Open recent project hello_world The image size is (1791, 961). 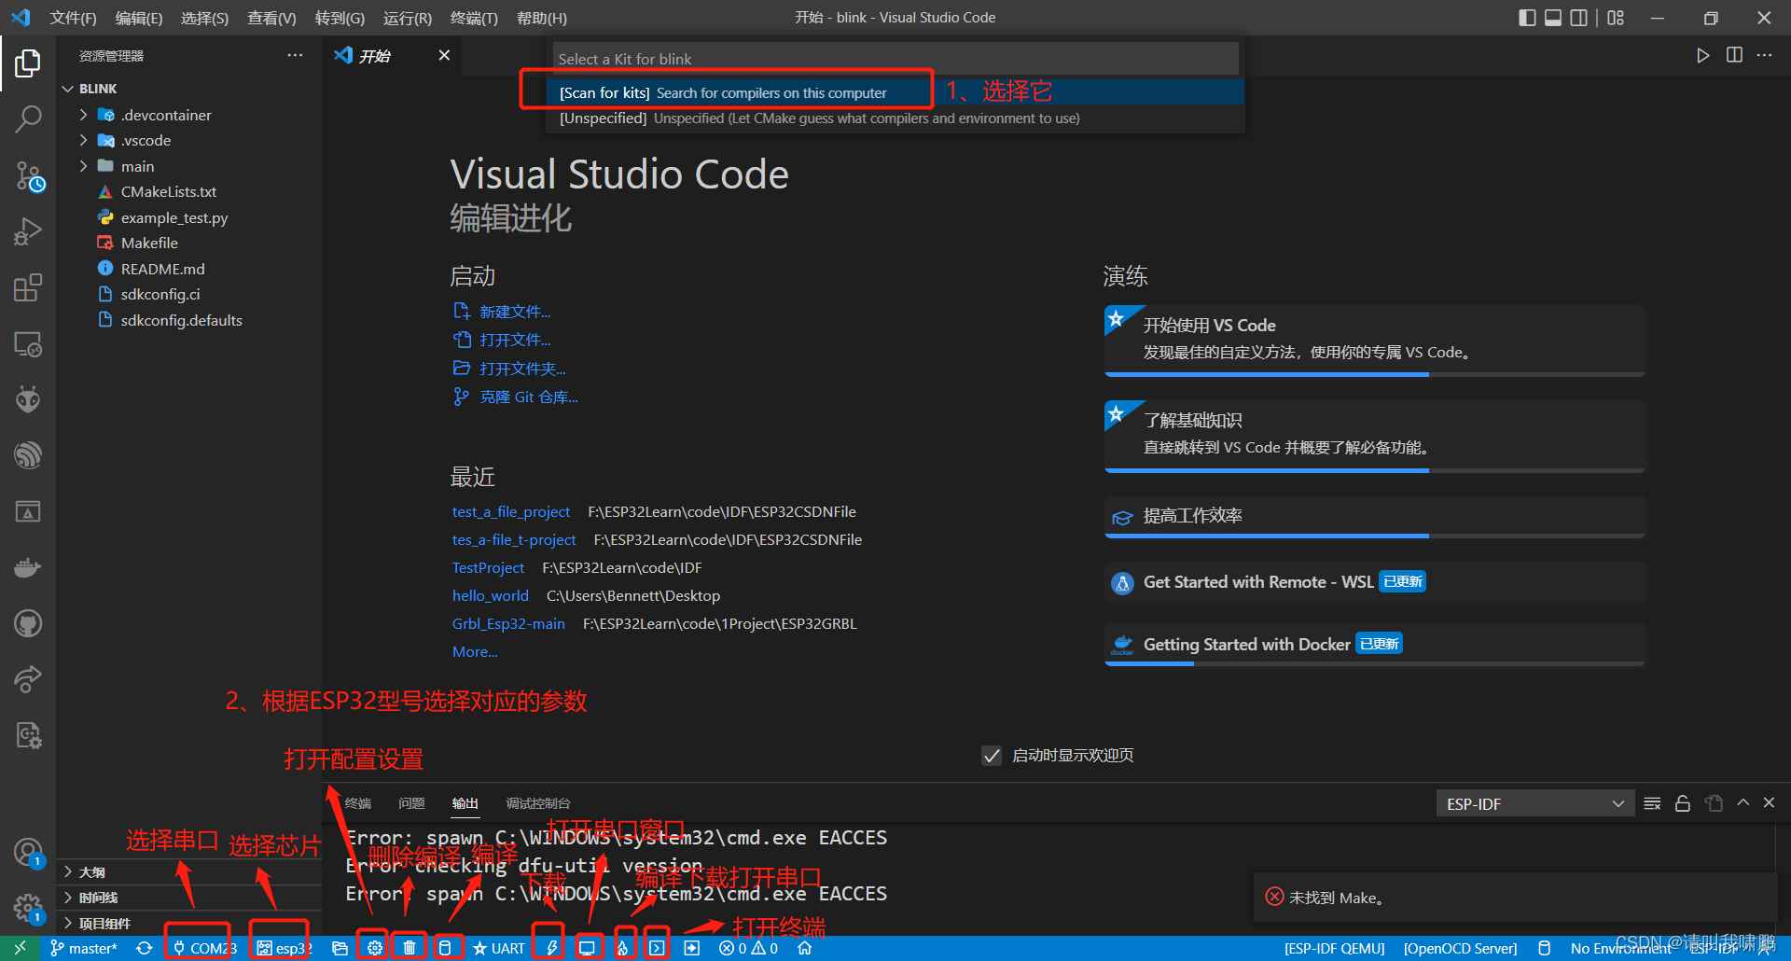pyautogui.click(x=491, y=595)
